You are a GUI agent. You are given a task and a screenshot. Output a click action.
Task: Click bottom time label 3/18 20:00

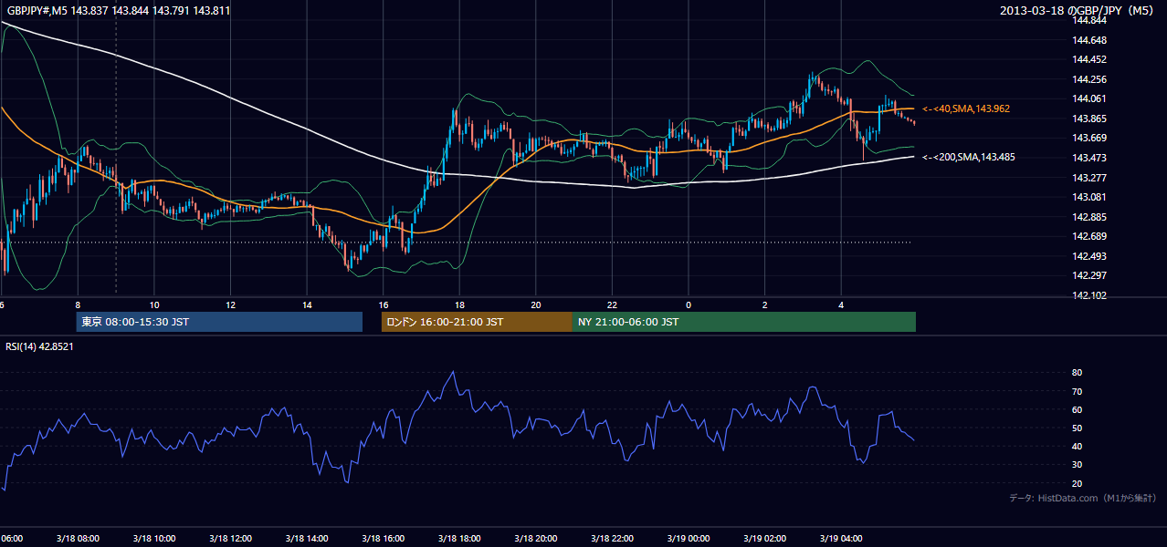point(534,539)
